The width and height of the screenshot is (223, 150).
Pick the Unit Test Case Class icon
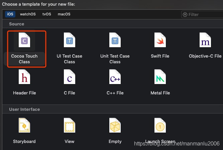click(x=115, y=40)
